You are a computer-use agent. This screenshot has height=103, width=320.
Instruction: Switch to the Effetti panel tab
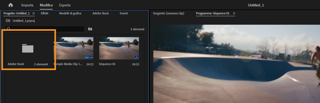[x=45, y=13]
